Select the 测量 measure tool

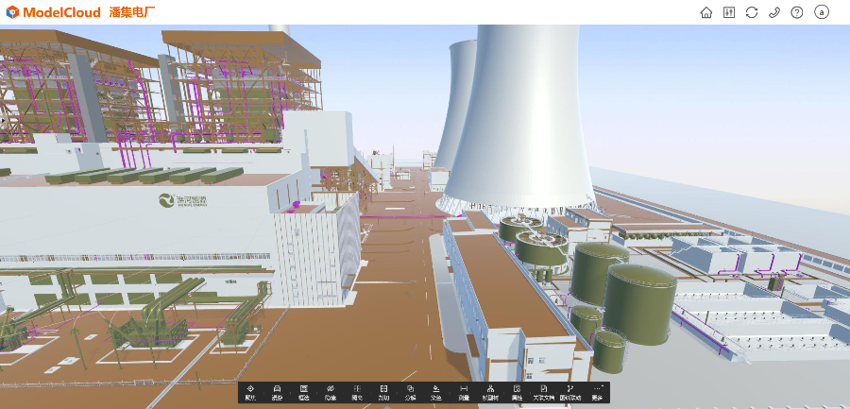point(464,392)
